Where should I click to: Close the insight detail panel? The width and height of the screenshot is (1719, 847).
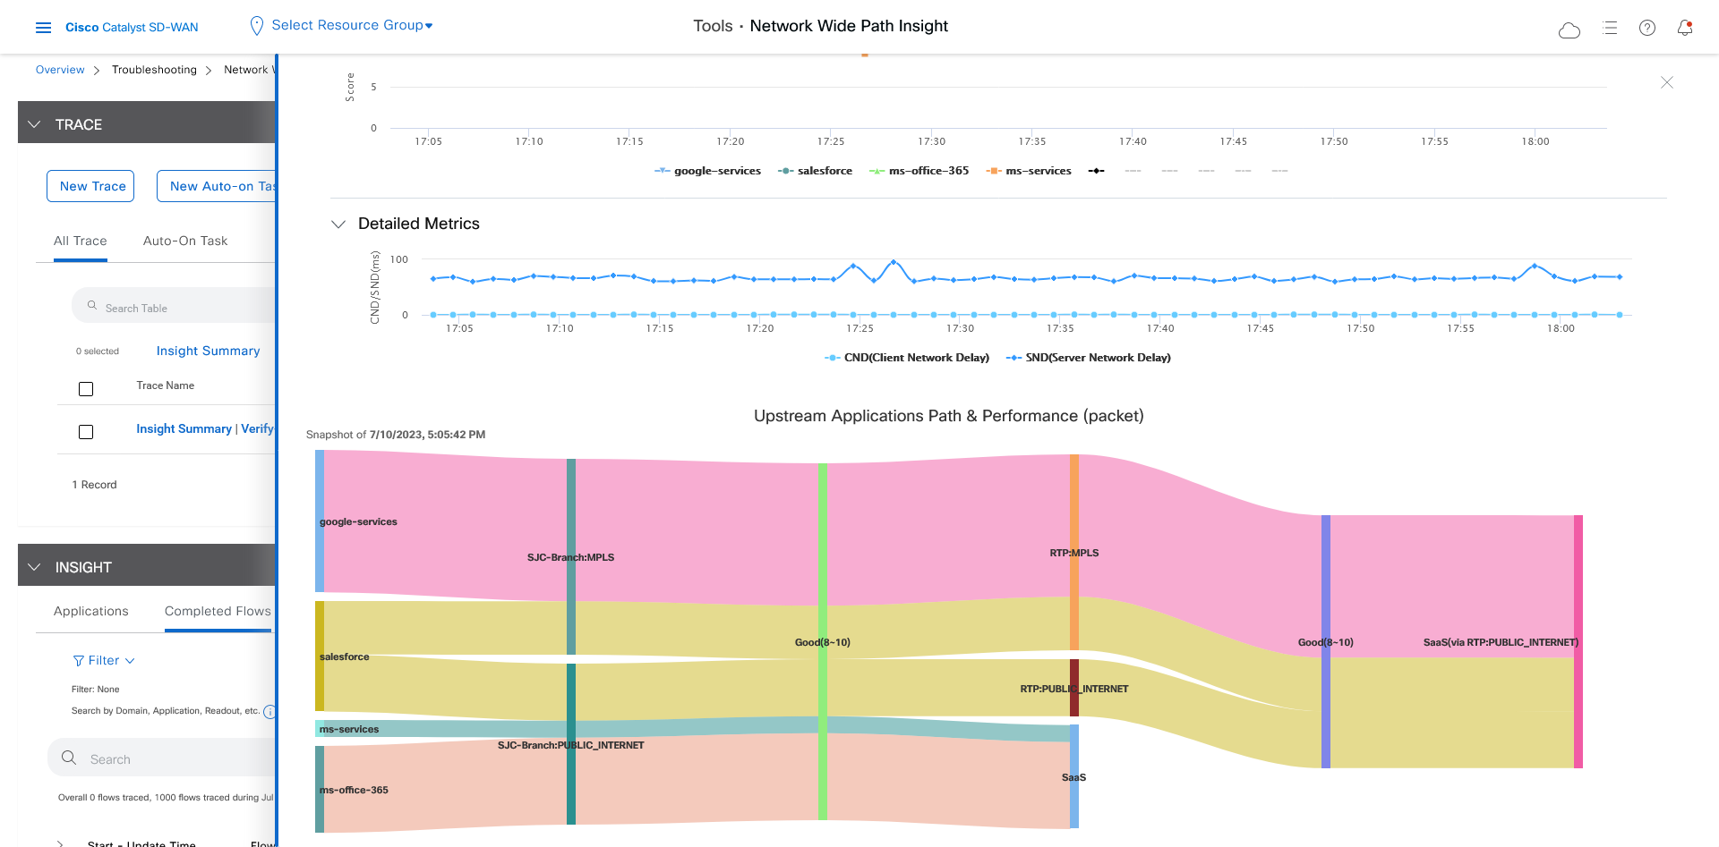pyautogui.click(x=1666, y=82)
